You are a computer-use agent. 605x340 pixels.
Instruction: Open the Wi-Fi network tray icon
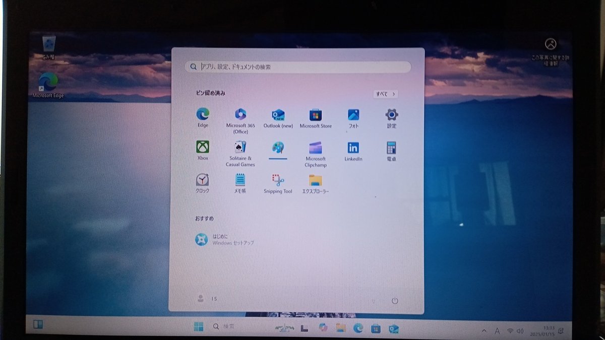coord(510,331)
